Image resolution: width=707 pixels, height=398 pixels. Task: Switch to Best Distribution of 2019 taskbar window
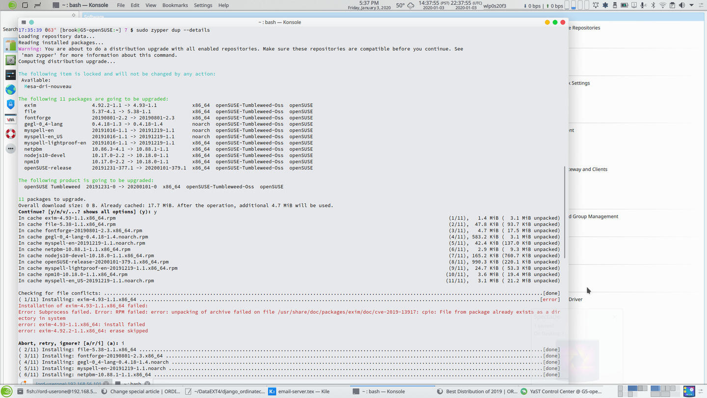(x=477, y=392)
